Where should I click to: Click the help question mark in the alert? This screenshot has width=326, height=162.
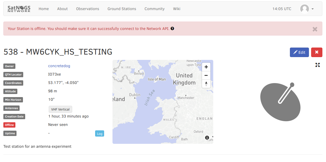[x=172, y=29]
